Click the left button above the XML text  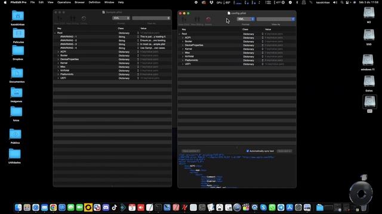(x=191, y=151)
